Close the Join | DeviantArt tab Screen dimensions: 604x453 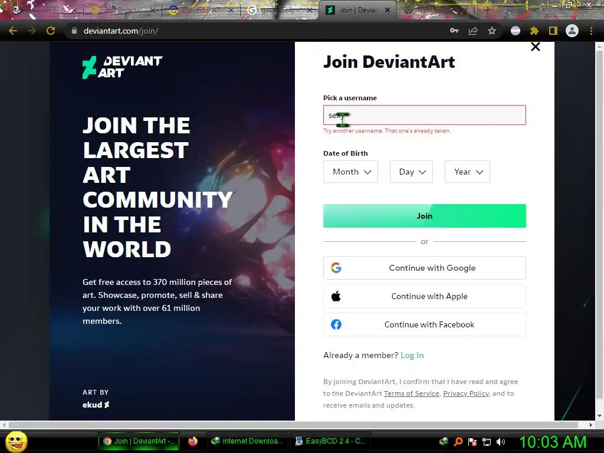388,10
